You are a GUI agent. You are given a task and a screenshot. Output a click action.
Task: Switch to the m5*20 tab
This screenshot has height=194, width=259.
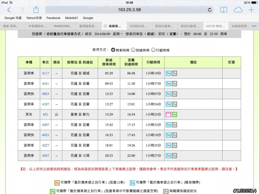[x=216, y=26]
